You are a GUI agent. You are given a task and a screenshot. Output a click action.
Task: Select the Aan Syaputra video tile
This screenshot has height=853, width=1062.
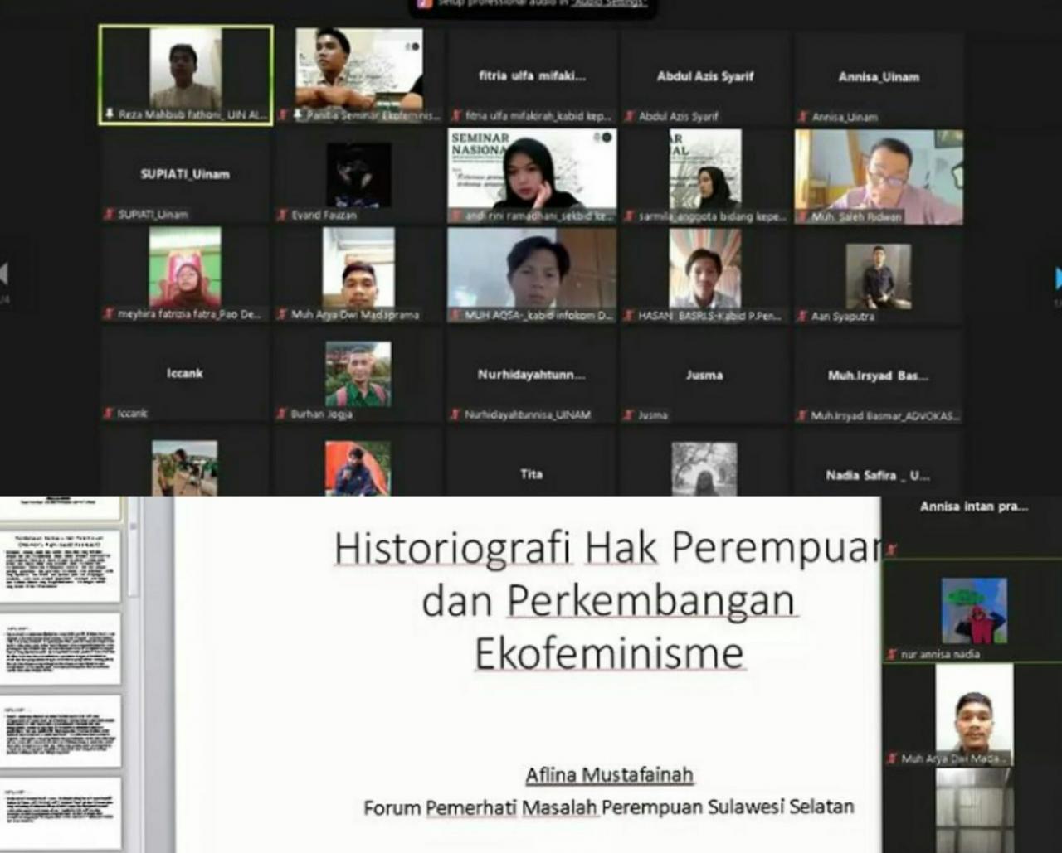[x=879, y=278]
